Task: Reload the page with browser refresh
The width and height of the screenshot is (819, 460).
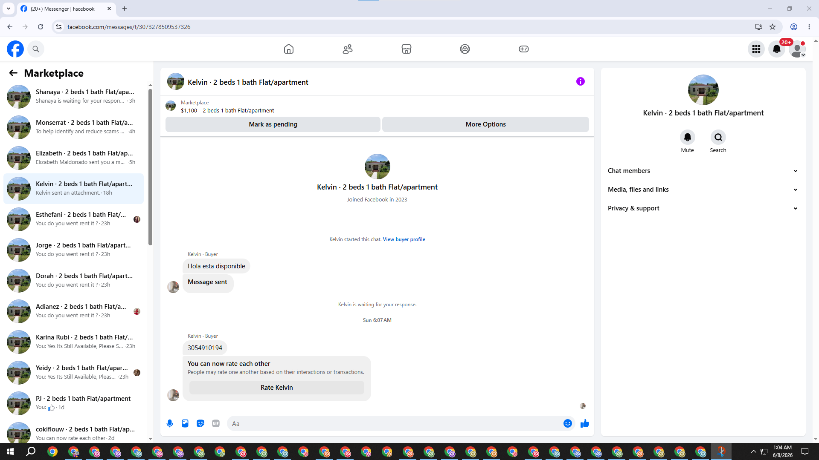Action: [x=41, y=27]
